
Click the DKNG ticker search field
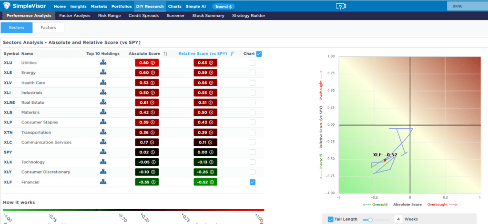(x=466, y=6)
